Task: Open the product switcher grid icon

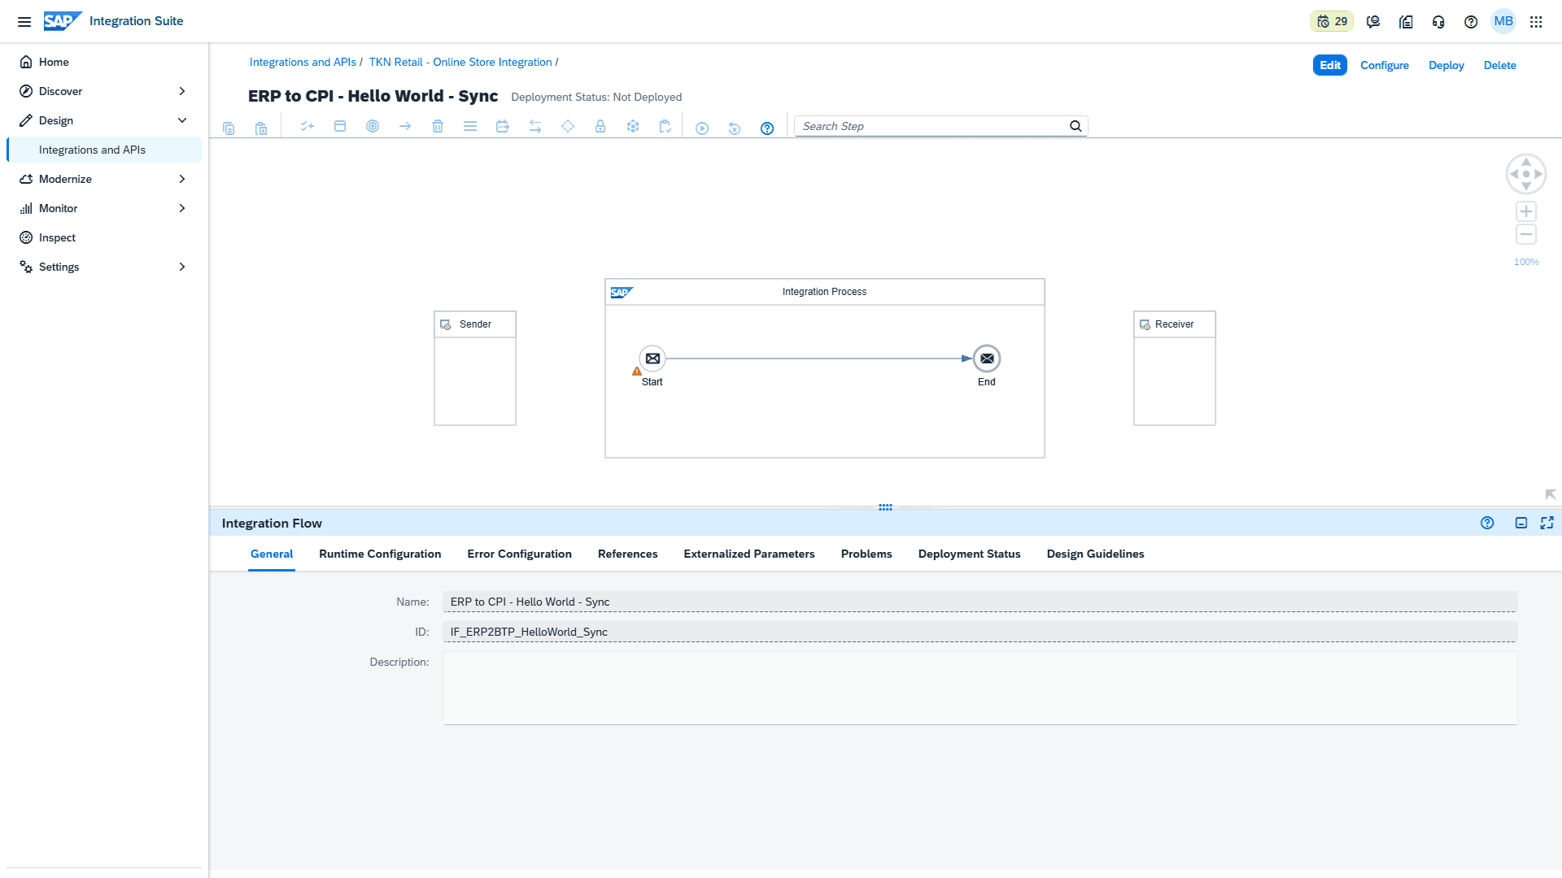Action: pos(1536,22)
